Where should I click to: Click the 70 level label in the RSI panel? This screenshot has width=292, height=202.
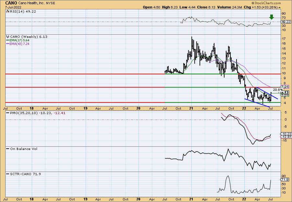(284, 18)
